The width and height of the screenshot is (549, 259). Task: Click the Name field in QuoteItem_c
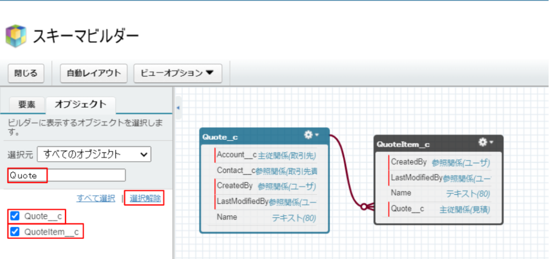[440, 193]
